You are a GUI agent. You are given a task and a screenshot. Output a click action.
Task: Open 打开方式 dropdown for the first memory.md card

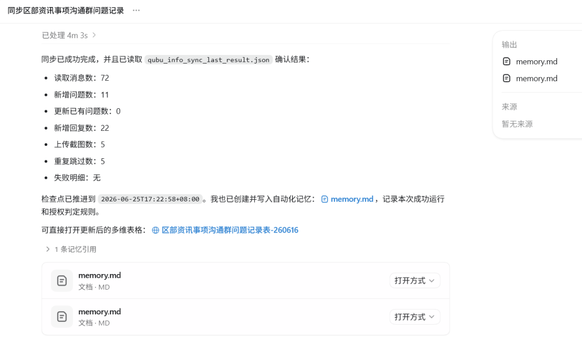[414, 280]
